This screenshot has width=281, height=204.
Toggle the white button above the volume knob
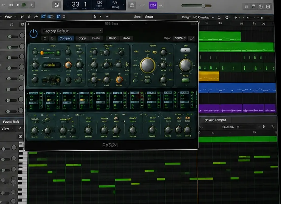pyautogui.click(x=185, y=50)
